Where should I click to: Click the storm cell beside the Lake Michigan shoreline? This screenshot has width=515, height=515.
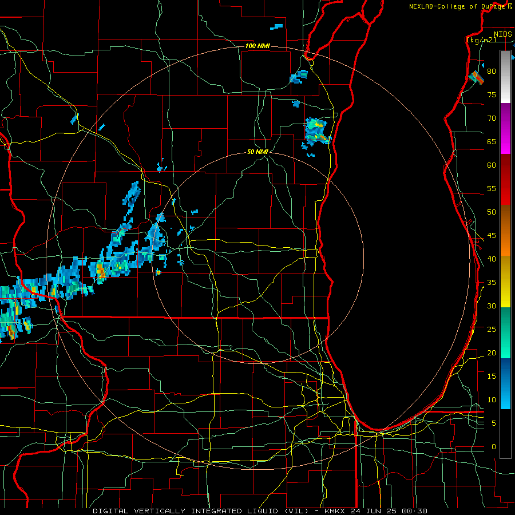[316, 130]
